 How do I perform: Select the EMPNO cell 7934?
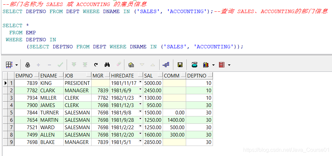coord(26,98)
